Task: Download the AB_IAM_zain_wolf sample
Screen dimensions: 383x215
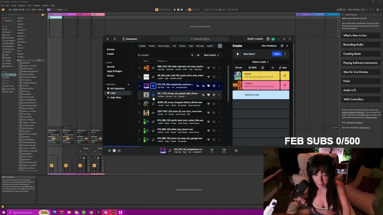Action: tap(214, 77)
